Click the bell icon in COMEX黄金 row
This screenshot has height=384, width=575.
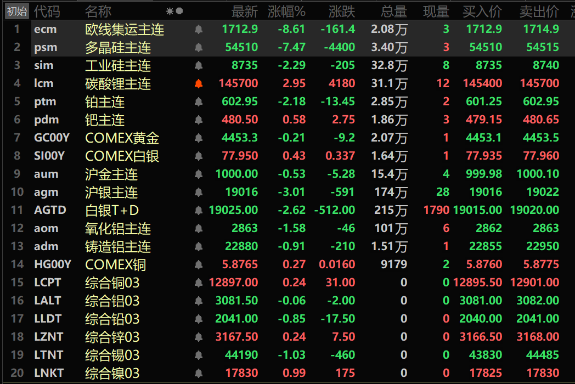click(x=199, y=138)
